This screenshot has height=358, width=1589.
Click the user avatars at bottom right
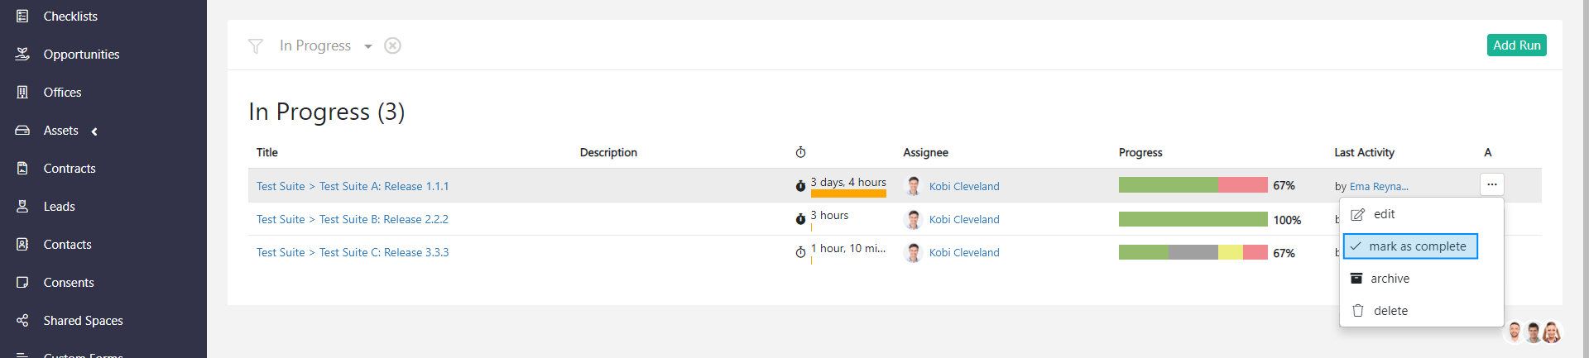[1533, 332]
